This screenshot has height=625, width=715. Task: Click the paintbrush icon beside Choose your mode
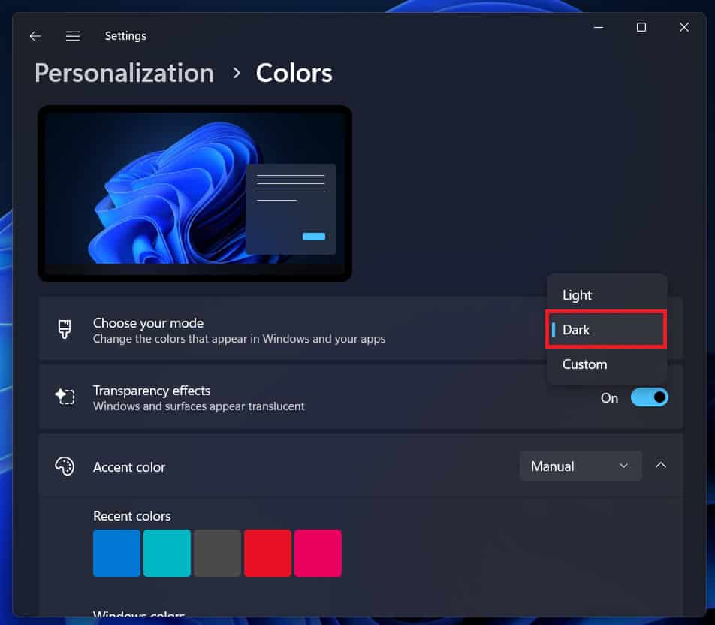click(x=65, y=330)
